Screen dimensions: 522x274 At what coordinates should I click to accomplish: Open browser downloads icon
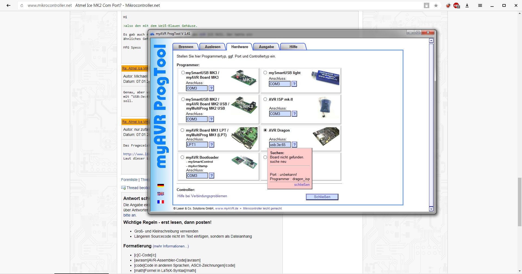[467, 5]
